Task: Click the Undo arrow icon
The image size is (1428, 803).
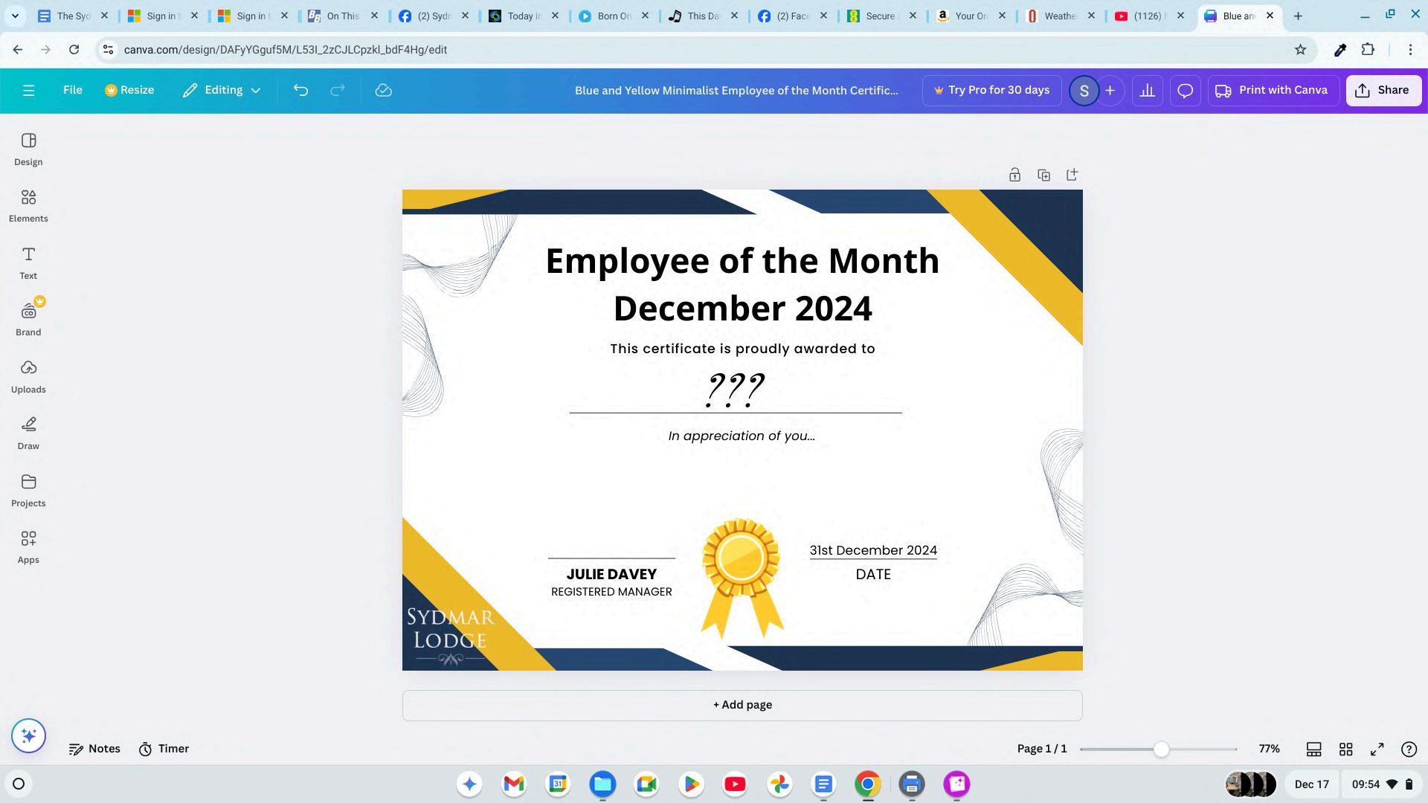Action: tap(300, 90)
